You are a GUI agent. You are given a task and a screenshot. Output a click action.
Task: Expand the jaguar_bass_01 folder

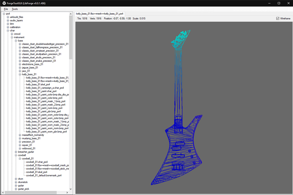point(20,68)
